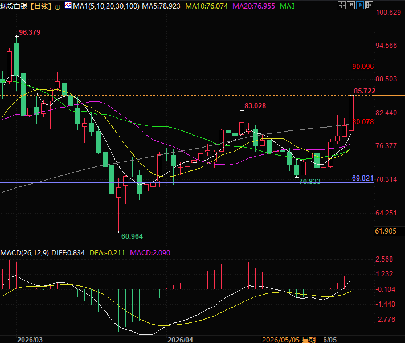405x343 pixels.
Task: Click the 2026/05/05 星期二 date label
Action: 292,340
